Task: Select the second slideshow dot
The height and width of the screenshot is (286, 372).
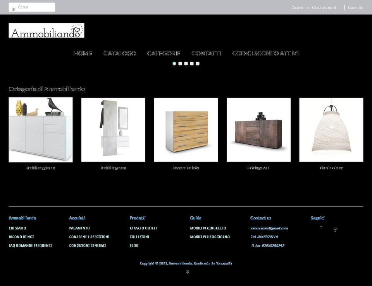Action: 180,63
